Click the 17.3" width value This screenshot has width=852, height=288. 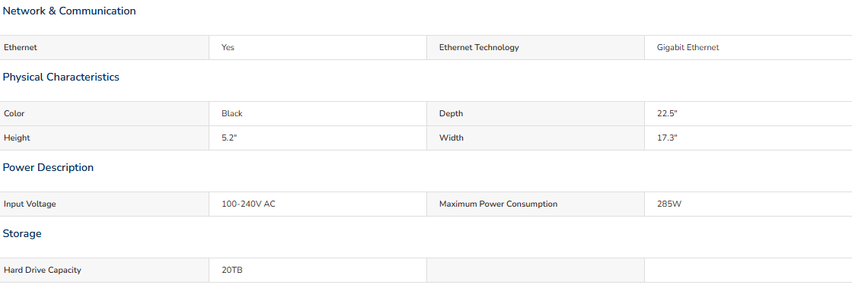(667, 138)
